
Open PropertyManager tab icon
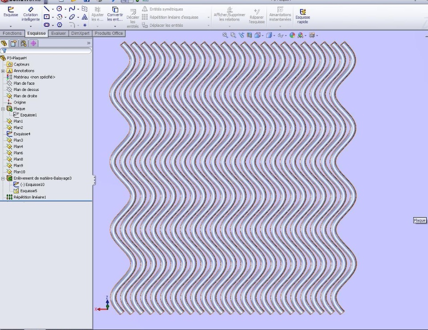pyautogui.click(x=14, y=43)
